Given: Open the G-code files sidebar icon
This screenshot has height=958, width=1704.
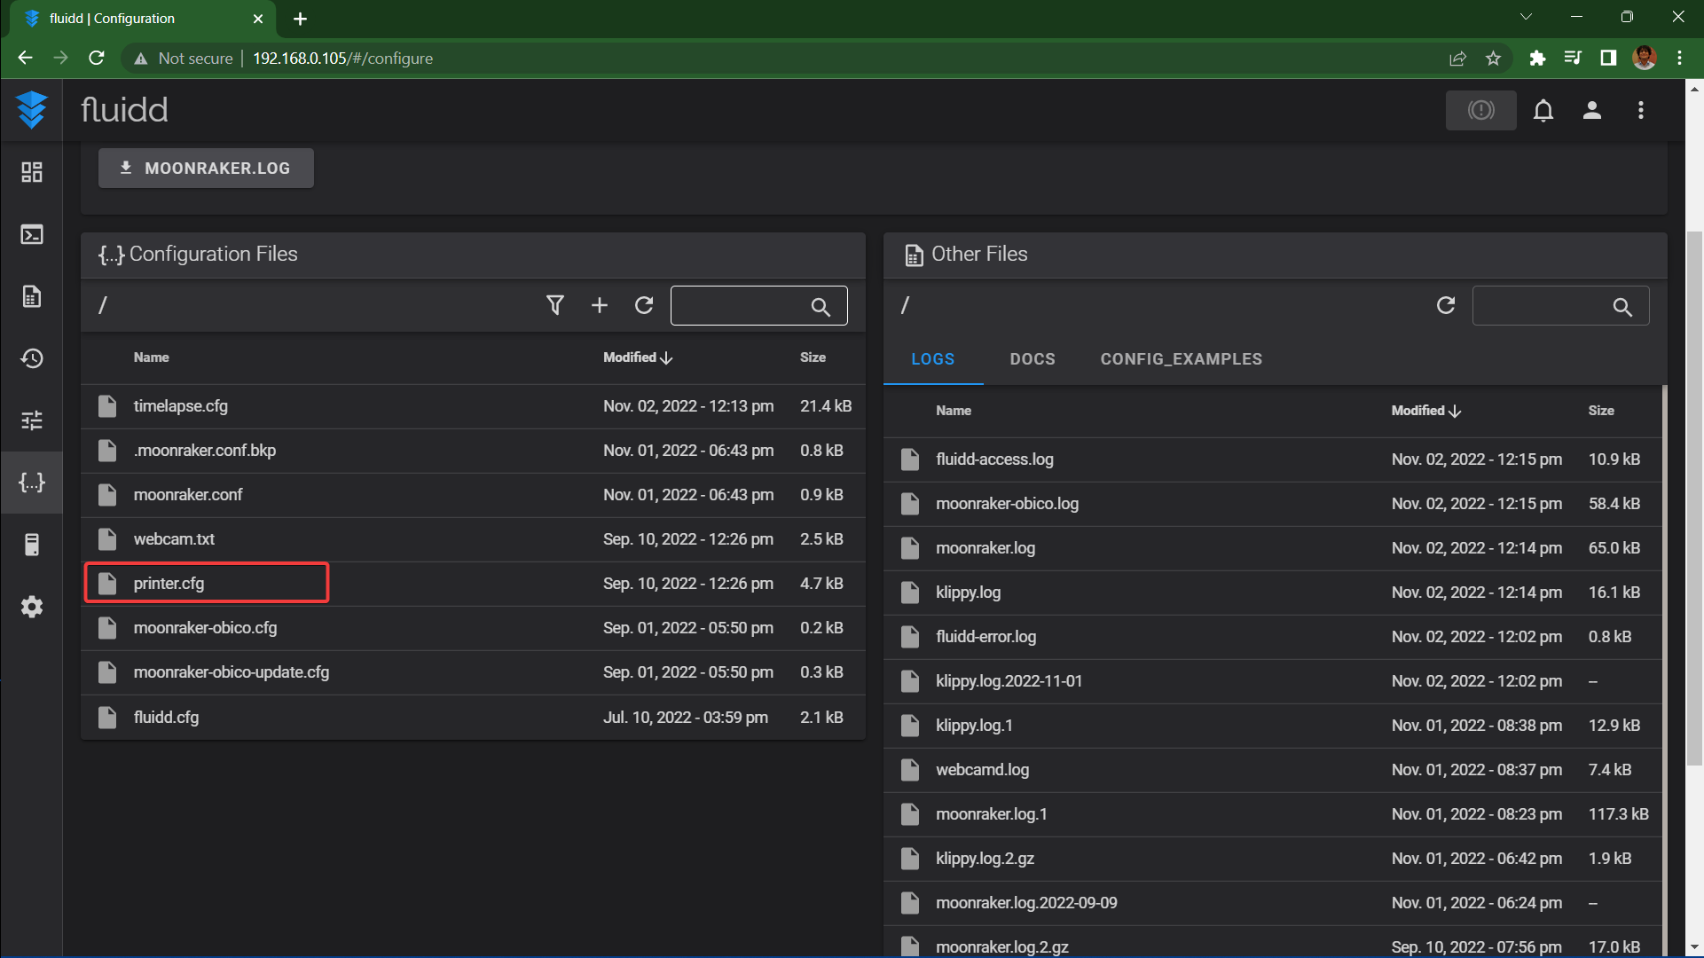Looking at the screenshot, I should pos(32,296).
